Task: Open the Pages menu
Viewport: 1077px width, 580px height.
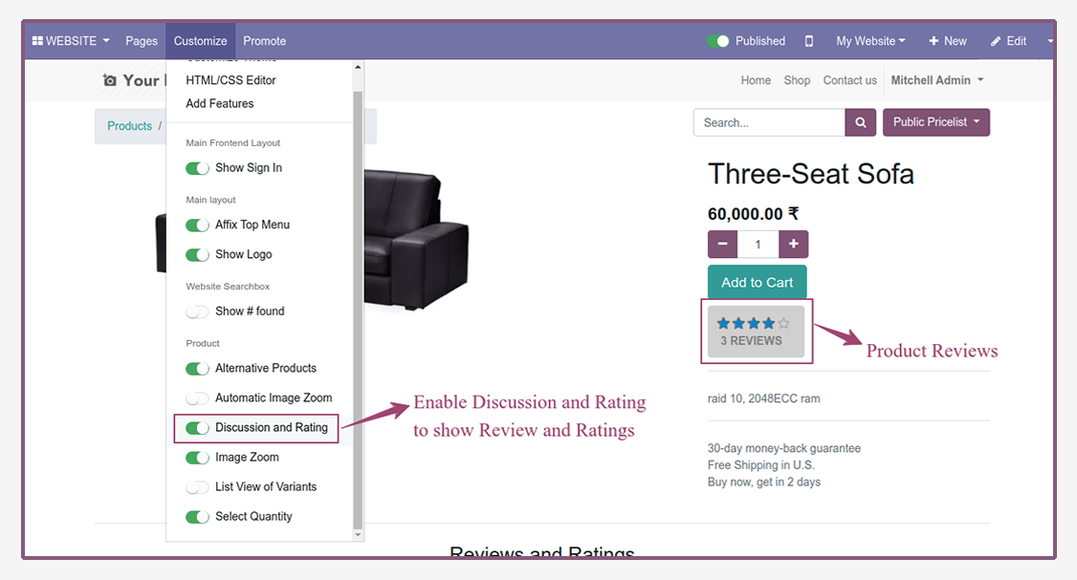Action: (x=142, y=41)
